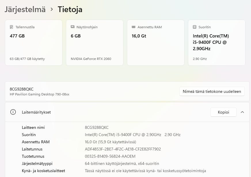Click the Laitetunnus value text
The image size is (251, 177).
click(123, 149)
